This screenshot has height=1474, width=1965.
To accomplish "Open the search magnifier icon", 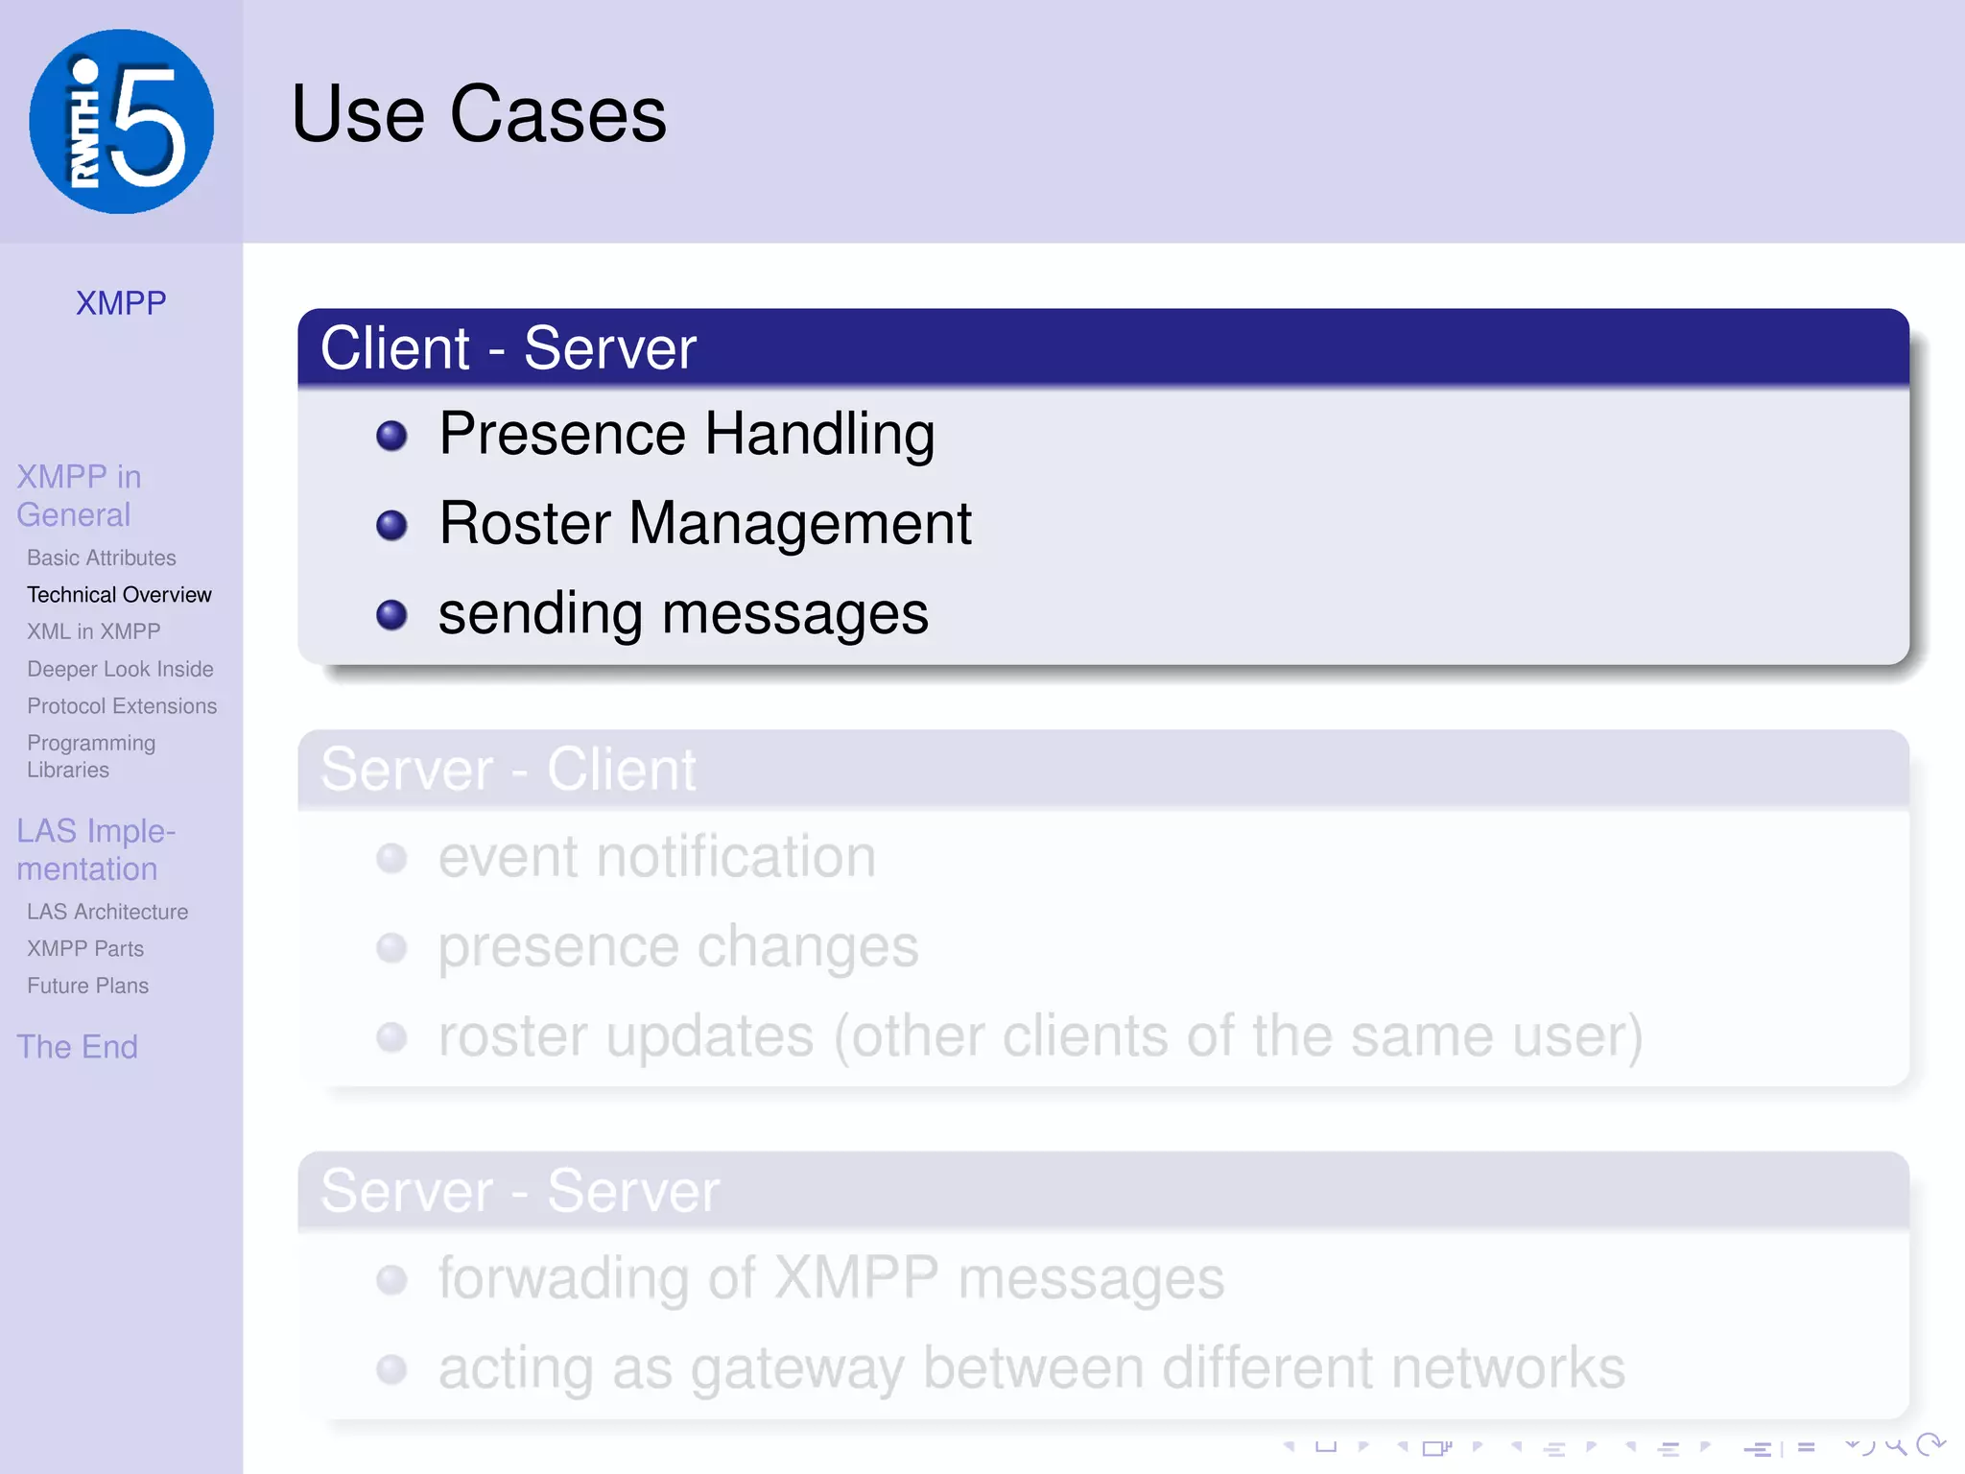I will click(x=1896, y=1447).
